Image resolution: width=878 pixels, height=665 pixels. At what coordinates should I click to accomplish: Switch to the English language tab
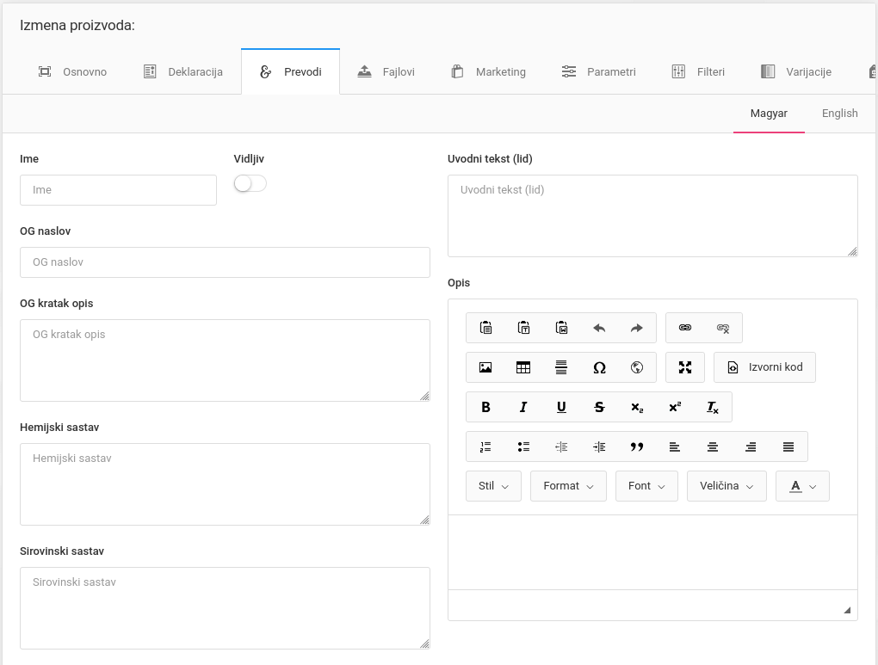coord(839,114)
